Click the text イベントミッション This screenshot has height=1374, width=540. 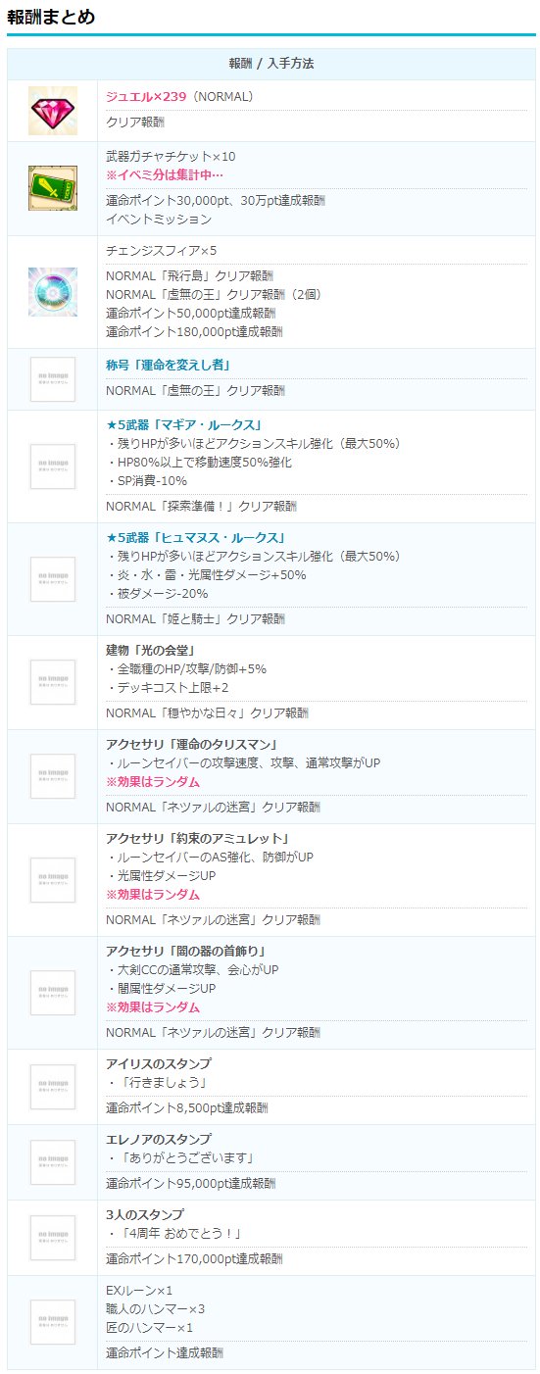click(159, 220)
